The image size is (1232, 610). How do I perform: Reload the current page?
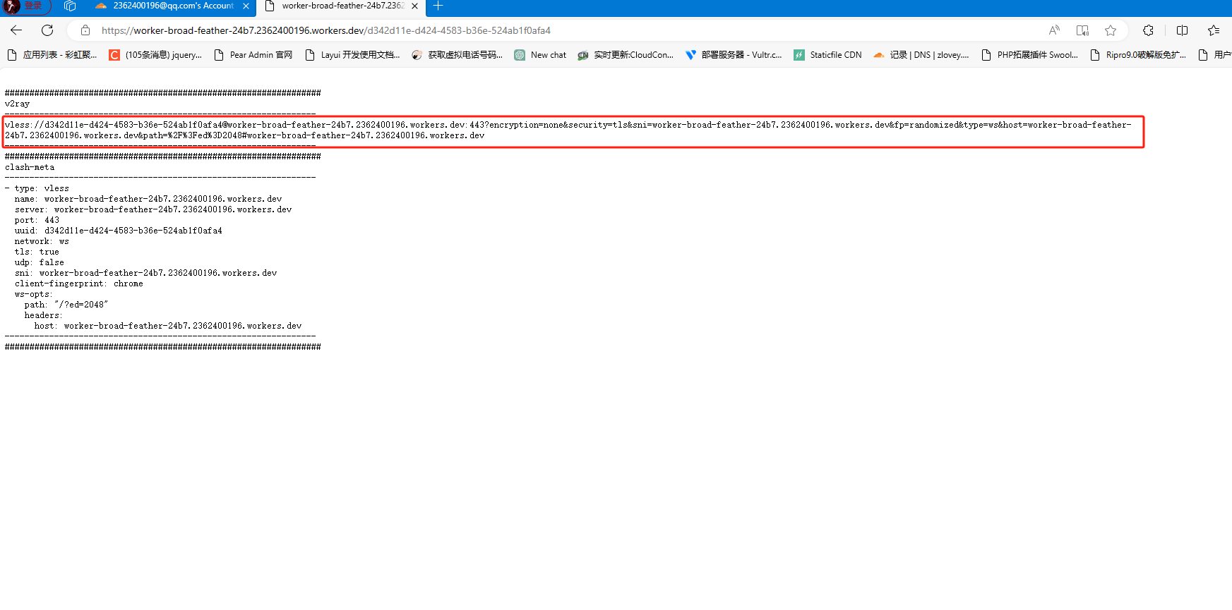(47, 30)
